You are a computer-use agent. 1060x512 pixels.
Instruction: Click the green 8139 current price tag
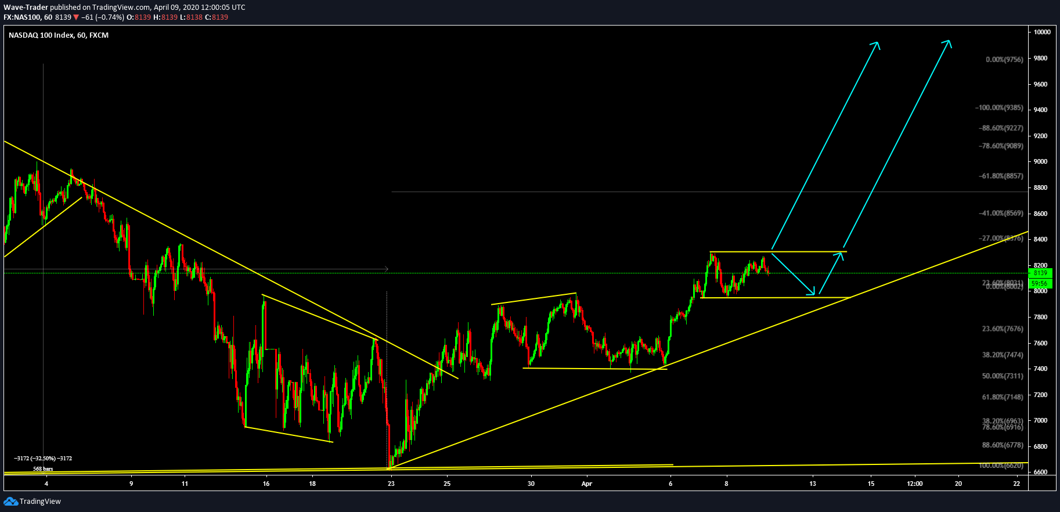coord(1040,273)
